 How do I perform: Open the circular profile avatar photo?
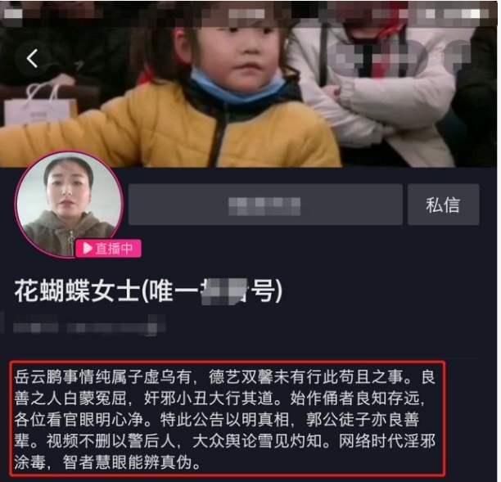point(69,205)
